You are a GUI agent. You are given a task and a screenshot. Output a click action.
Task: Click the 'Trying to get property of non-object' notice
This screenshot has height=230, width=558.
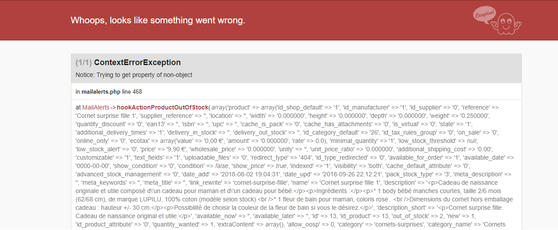coord(144,75)
